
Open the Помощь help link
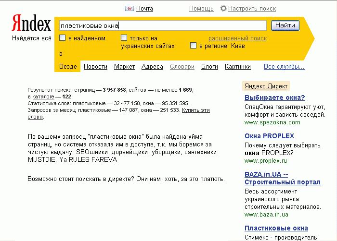[x=201, y=8]
